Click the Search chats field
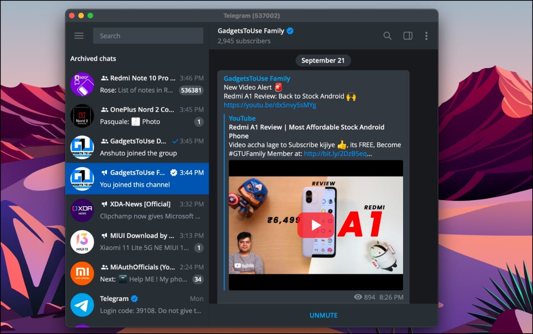Image resolution: width=533 pixels, height=334 pixels. coord(148,36)
